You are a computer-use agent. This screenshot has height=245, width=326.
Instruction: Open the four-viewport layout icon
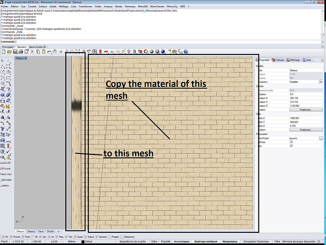pyautogui.click(x=95, y=51)
